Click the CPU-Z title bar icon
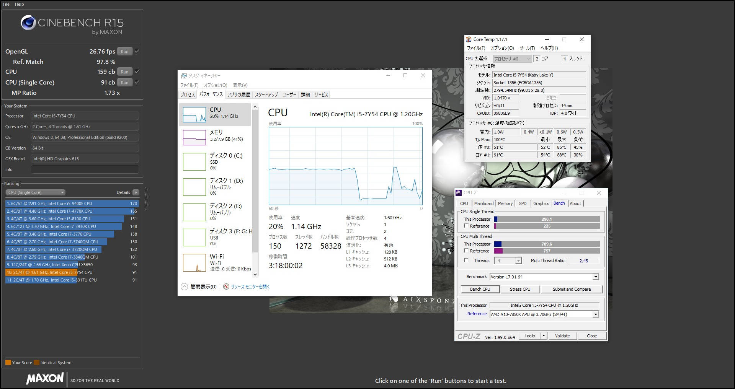 459,193
